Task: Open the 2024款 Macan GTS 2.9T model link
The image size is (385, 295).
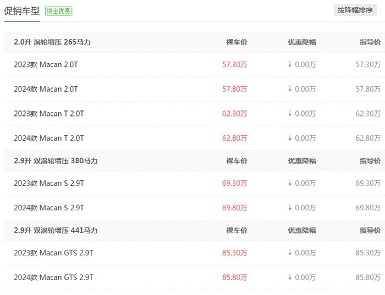Action: (53, 277)
